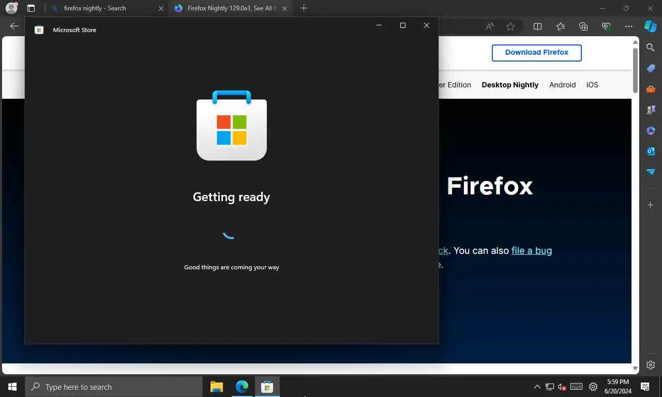Click the muted volume tray icon
662x397 pixels.
pyautogui.click(x=562, y=387)
